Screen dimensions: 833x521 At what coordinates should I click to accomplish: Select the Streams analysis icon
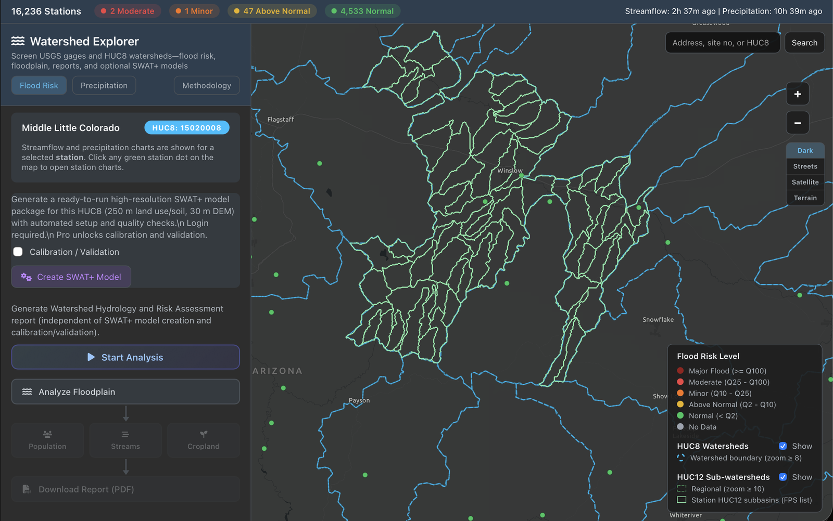click(x=125, y=440)
